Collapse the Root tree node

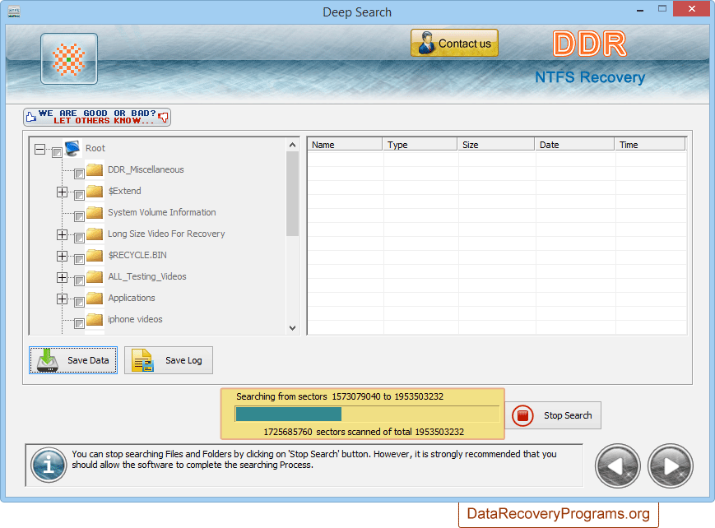click(40, 149)
